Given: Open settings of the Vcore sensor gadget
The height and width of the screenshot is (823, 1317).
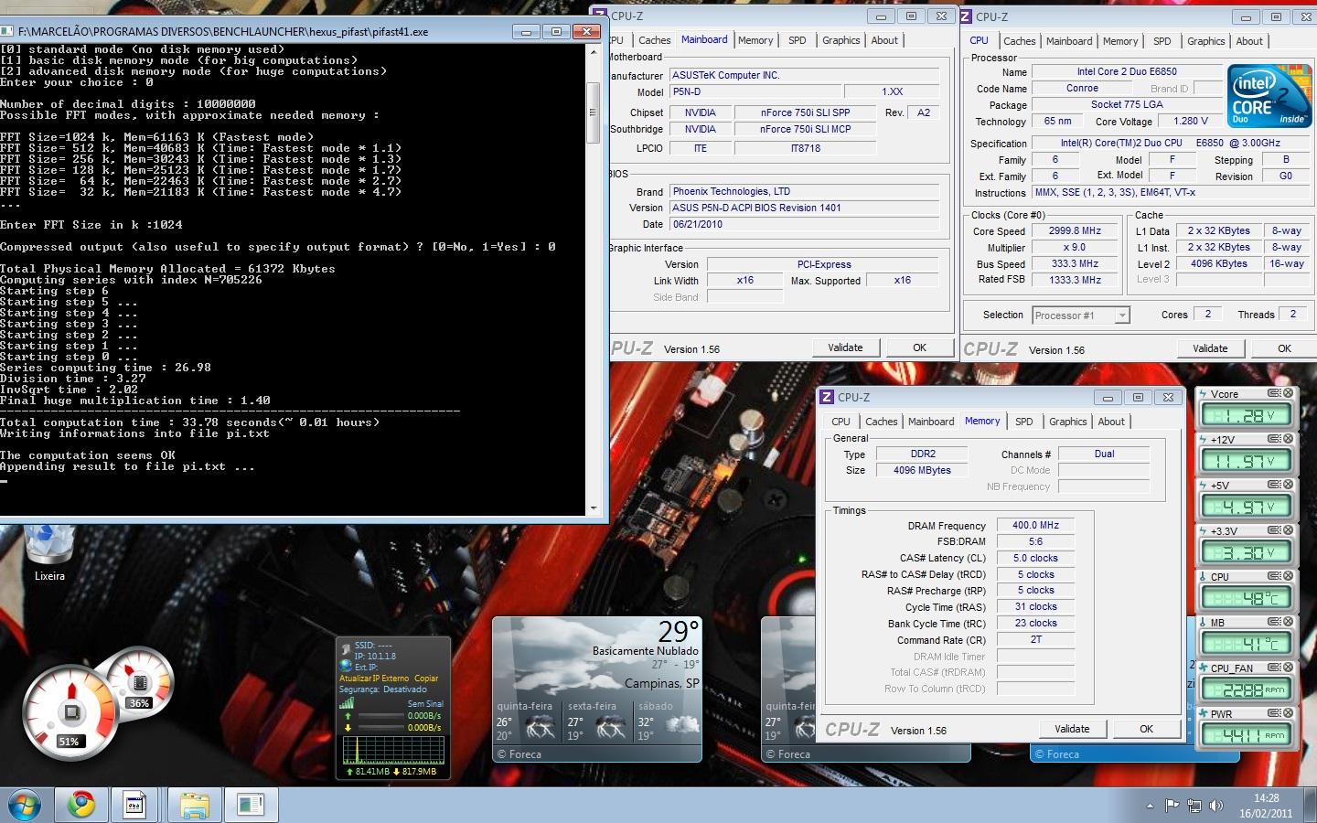Looking at the screenshot, I should coord(1273,393).
